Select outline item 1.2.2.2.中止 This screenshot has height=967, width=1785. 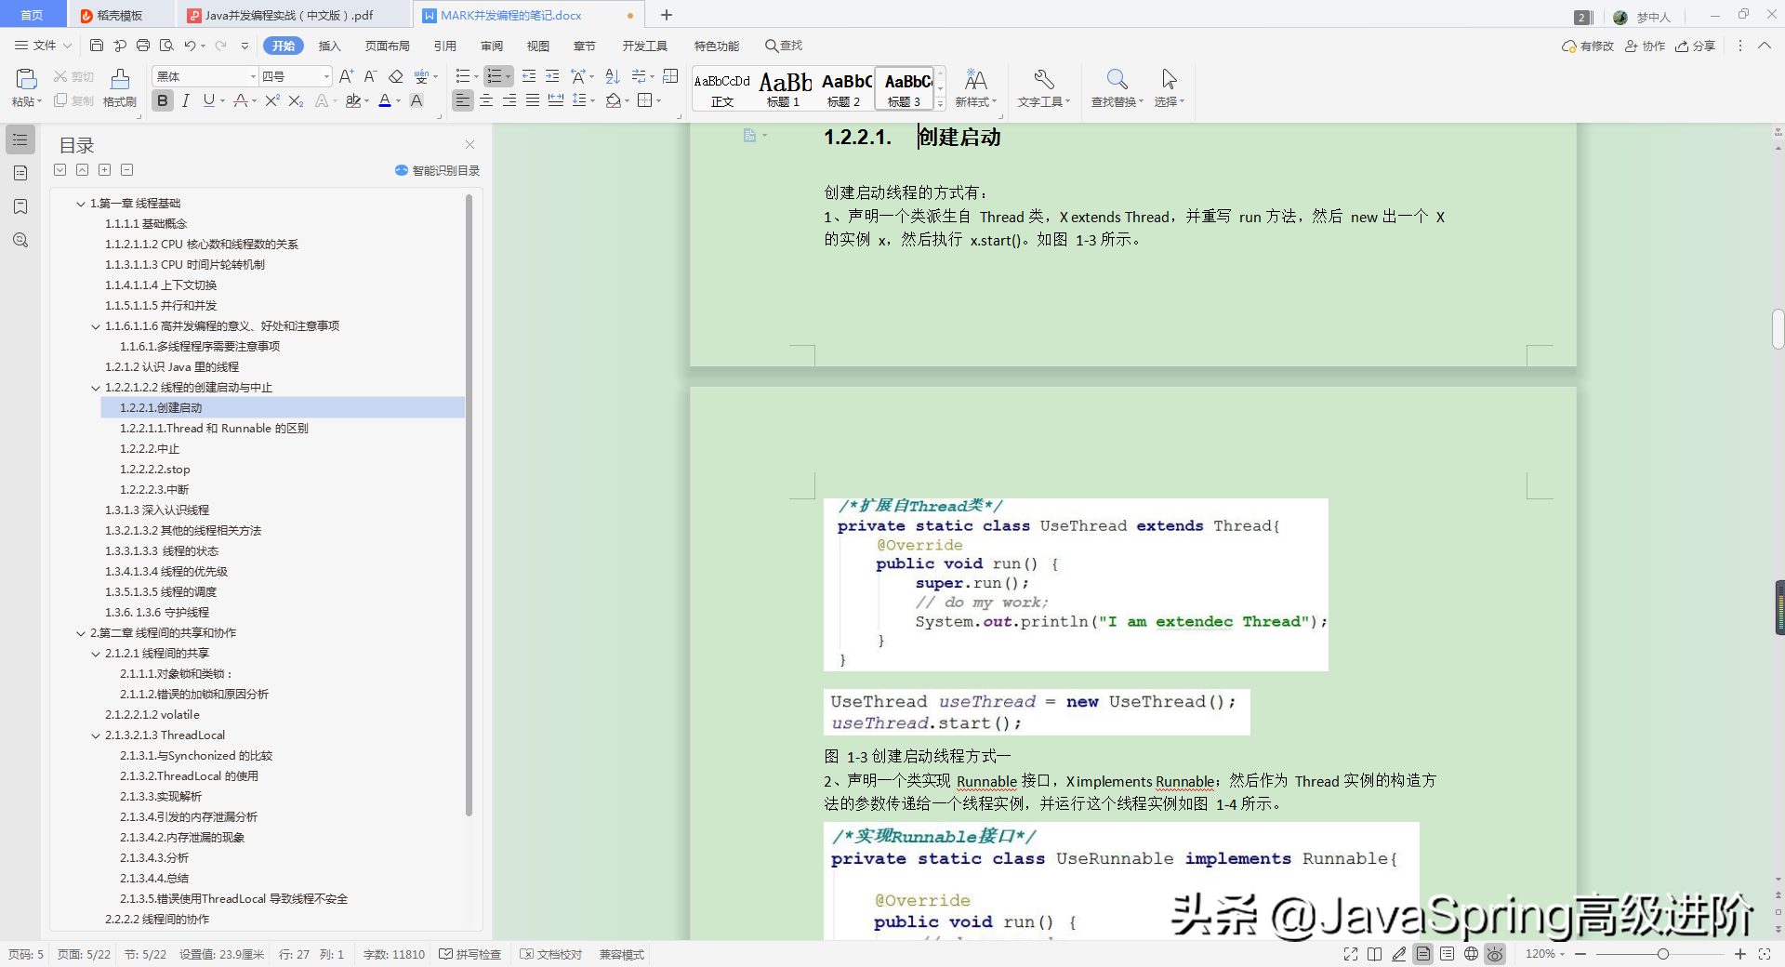pyautogui.click(x=150, y=449)
